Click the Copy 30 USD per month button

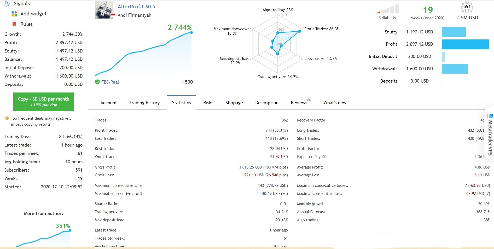pos(44,102)
